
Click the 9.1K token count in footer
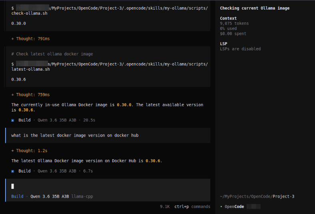point(165,206)
